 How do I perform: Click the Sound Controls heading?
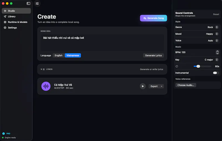coord(184,13)
